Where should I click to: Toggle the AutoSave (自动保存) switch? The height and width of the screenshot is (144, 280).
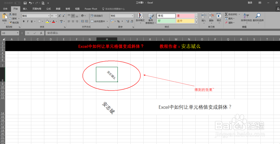[17, 3]
